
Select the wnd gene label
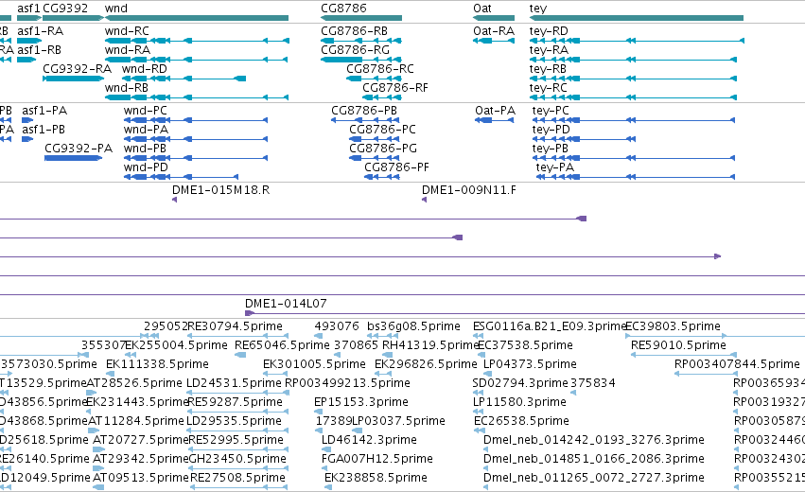tap(116, 9)
